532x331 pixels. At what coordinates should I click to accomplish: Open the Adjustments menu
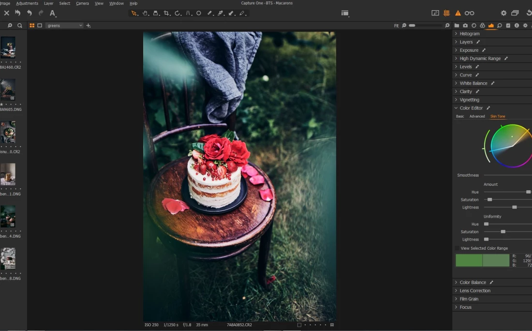[27, 3]
